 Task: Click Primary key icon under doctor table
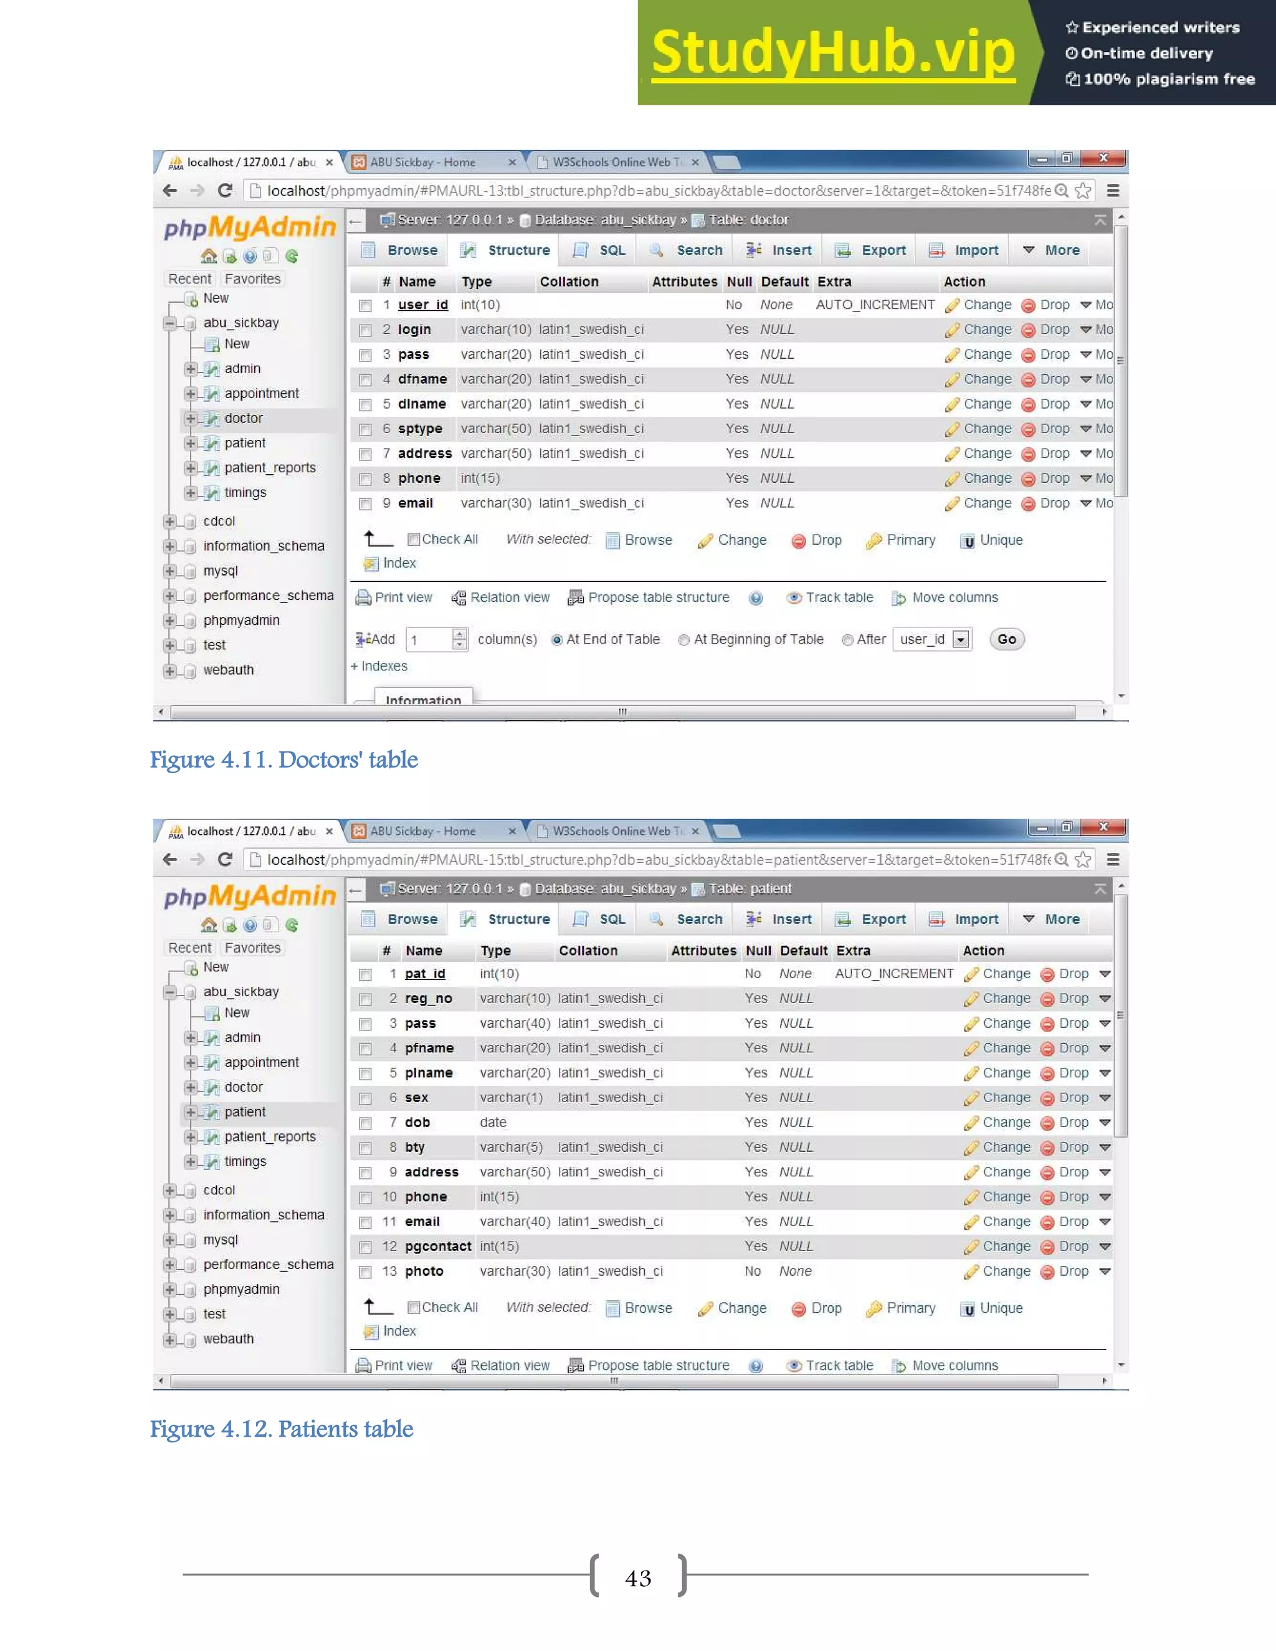coord(874,541)
